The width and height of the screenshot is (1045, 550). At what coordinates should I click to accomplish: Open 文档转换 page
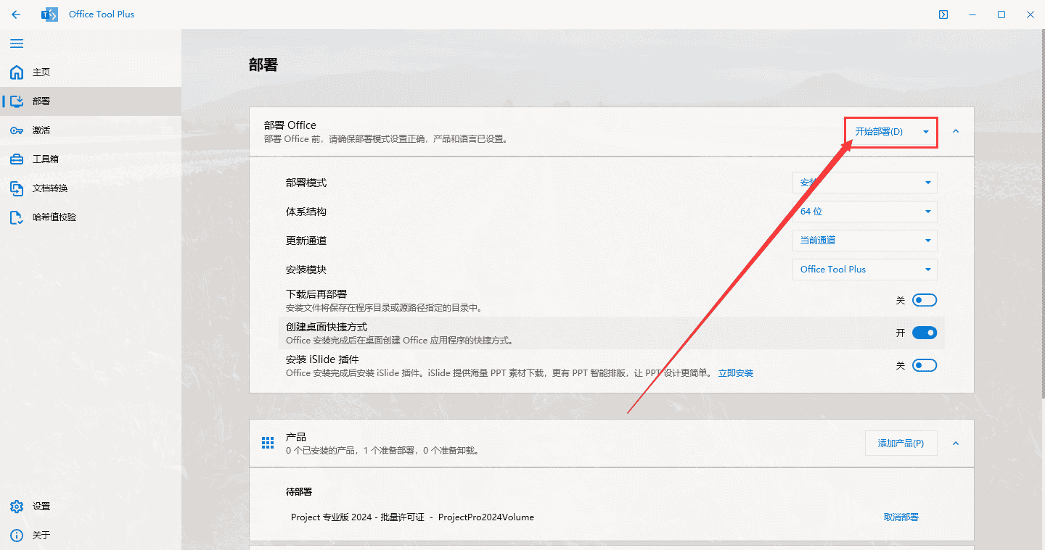91,188
